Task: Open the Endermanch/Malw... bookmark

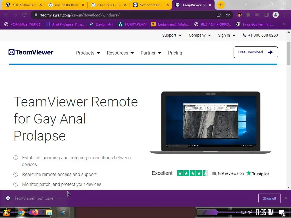Action: [x=171, y=24]
